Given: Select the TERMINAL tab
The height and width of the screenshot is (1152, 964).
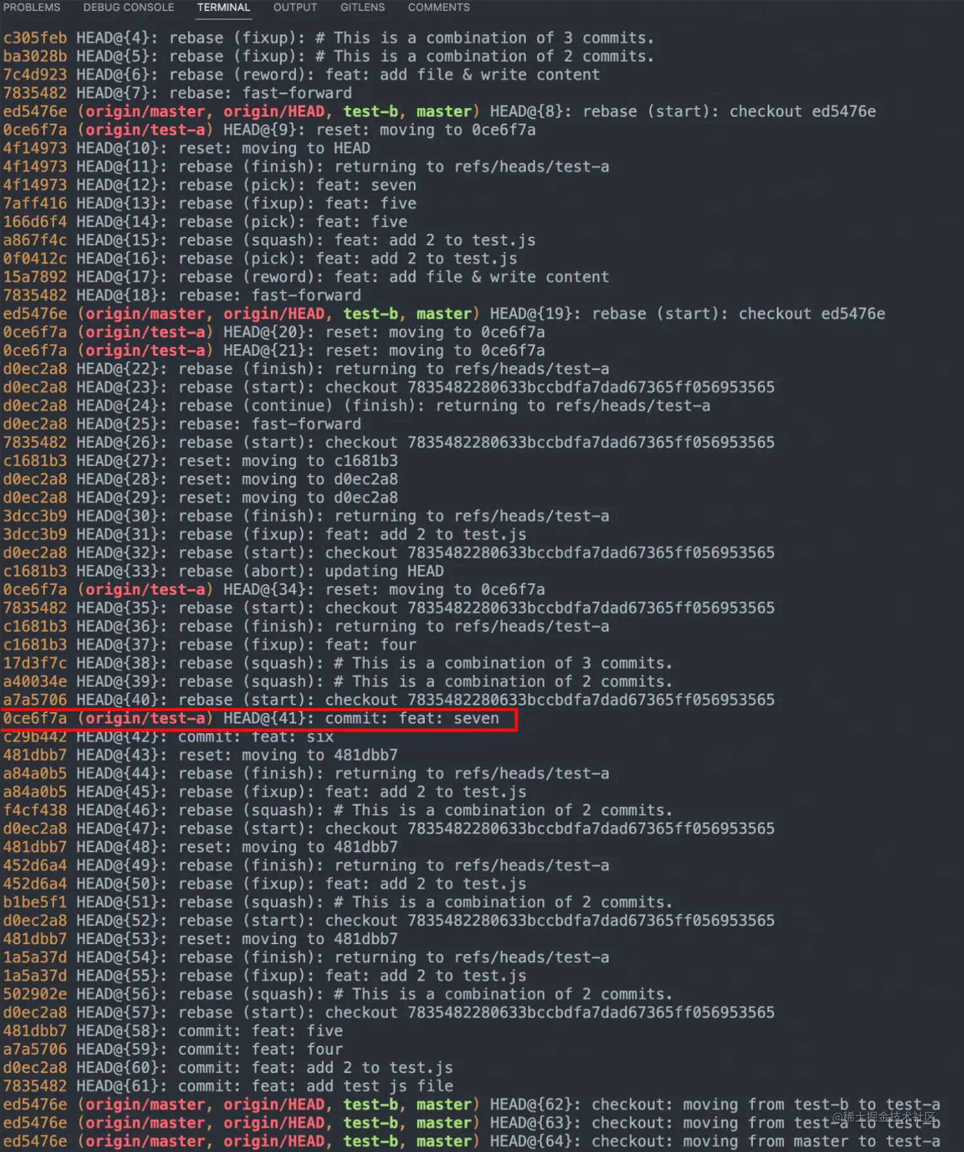Looking at the screenshot, I should (223, 8).
